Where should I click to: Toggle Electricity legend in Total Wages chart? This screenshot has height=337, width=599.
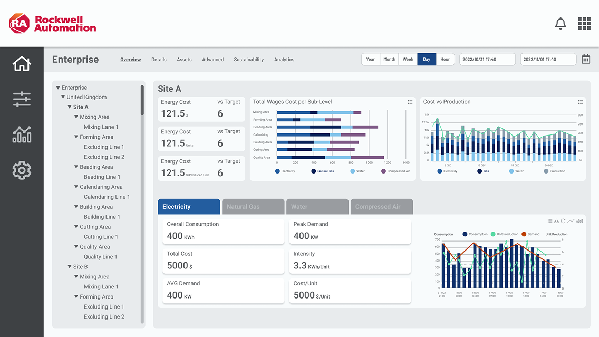285,171
